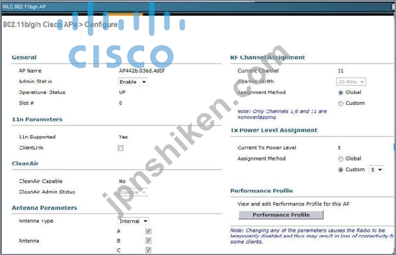The height and width of the screenshot is (255, 396).
Task: Uncheck Antenna A checkbox
Action: (x=148, y=231)
